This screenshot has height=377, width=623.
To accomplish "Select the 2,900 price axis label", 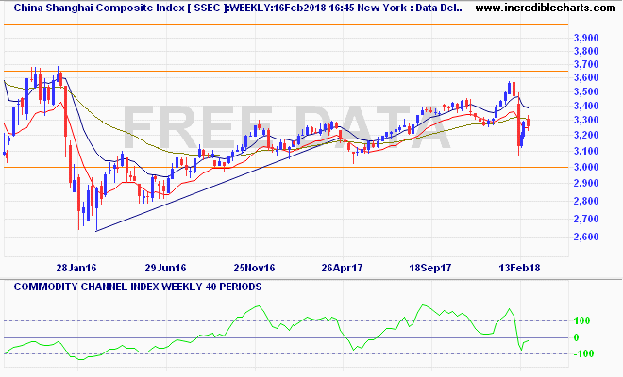I will pos(586,184).
